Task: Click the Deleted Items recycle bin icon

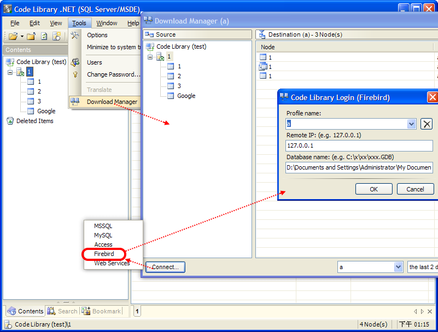Action: [10, 121]
